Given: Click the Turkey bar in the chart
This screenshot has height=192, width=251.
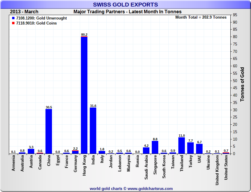Looking at the screenshot, I should (x=190, y=148).
